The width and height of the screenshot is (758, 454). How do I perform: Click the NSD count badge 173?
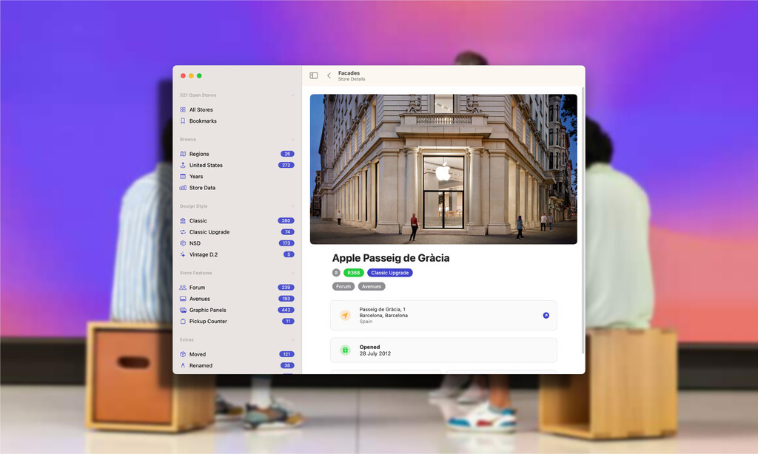(x=286, y=243)
